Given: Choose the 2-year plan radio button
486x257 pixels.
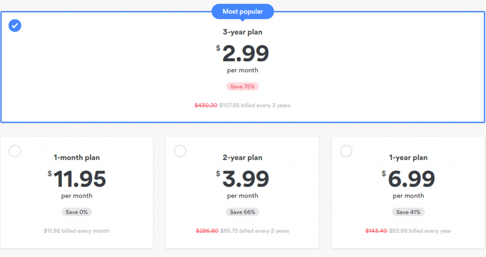Looking at the screenshot, I should 180,151.
